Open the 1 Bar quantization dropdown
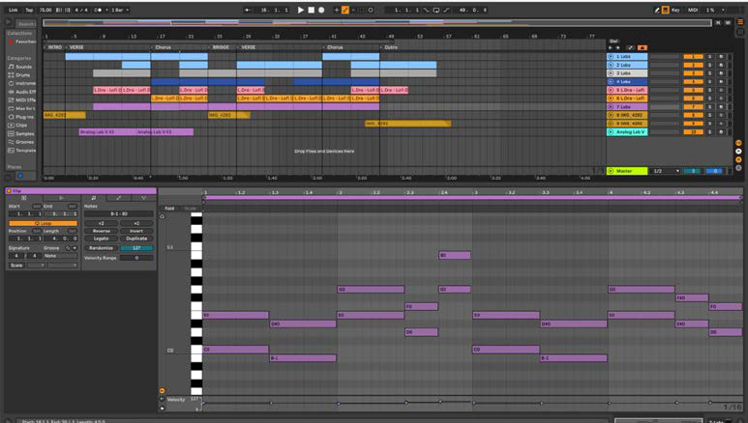Viewport: 748px width, 423px height. tap(119, 10)
